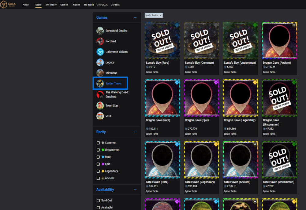Click the 654,669 price value

point(231,129)
